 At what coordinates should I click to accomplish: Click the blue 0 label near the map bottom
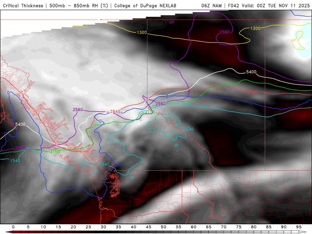(92, 195)
